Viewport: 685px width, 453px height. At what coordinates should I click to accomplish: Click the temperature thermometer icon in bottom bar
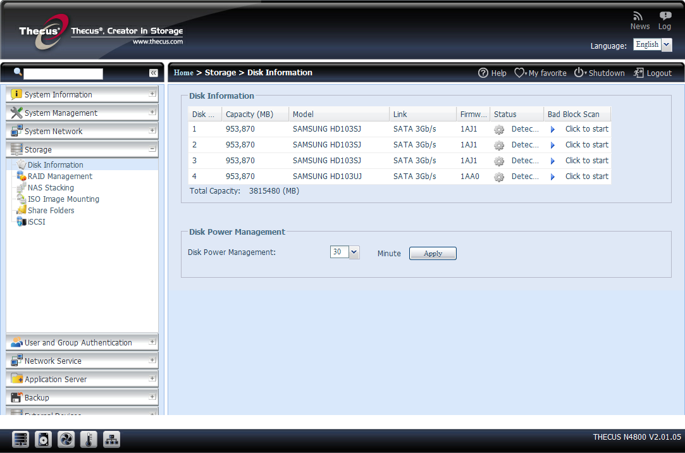pos(89,440)
